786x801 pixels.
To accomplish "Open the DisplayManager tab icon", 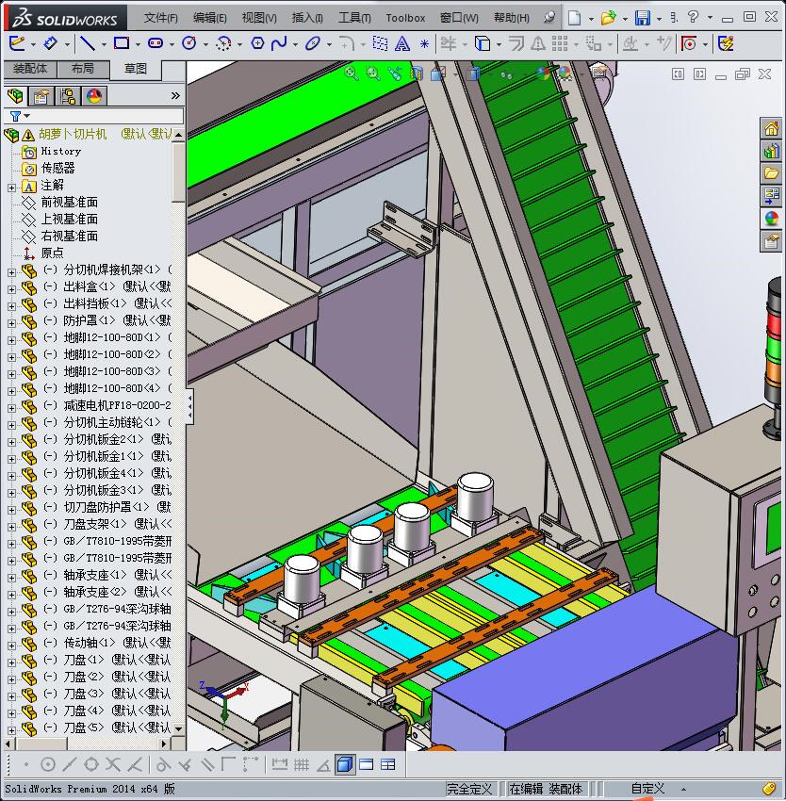I will point(94,95).
